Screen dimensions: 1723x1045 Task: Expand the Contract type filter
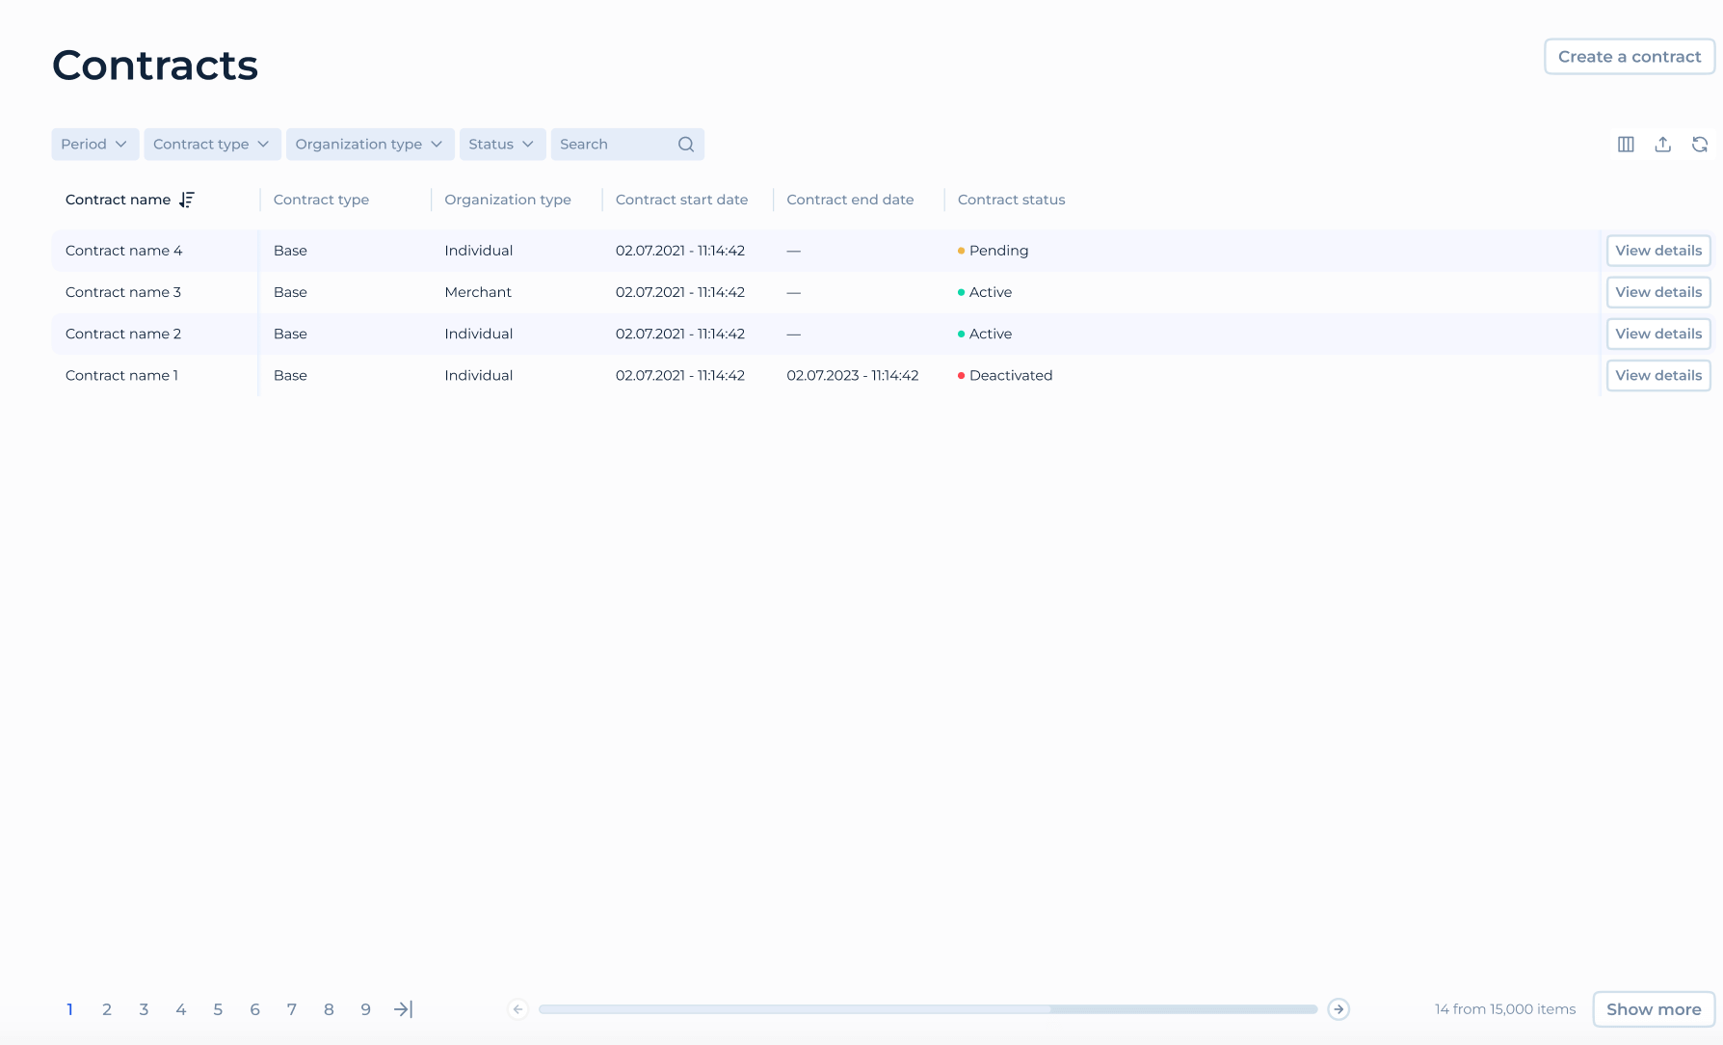pyautogui.click(x=211, y=144)
